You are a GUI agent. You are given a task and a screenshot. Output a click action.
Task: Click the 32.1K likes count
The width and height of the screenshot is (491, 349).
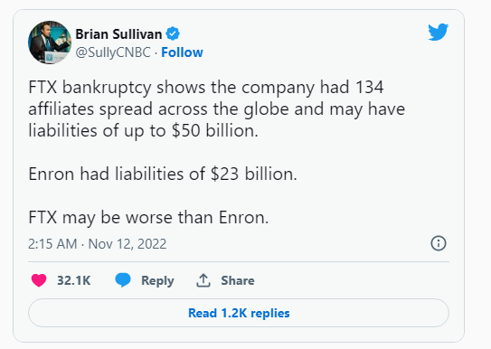(73, 280)
